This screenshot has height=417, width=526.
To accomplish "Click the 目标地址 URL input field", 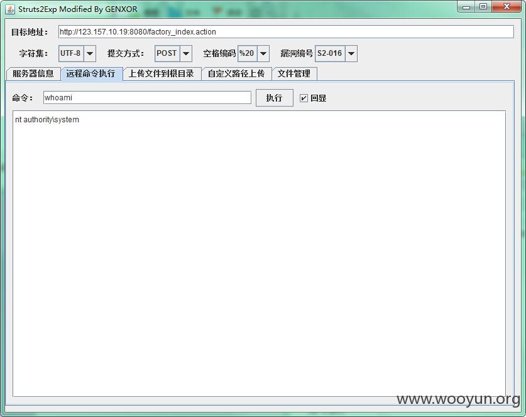I will coord(286,32).
